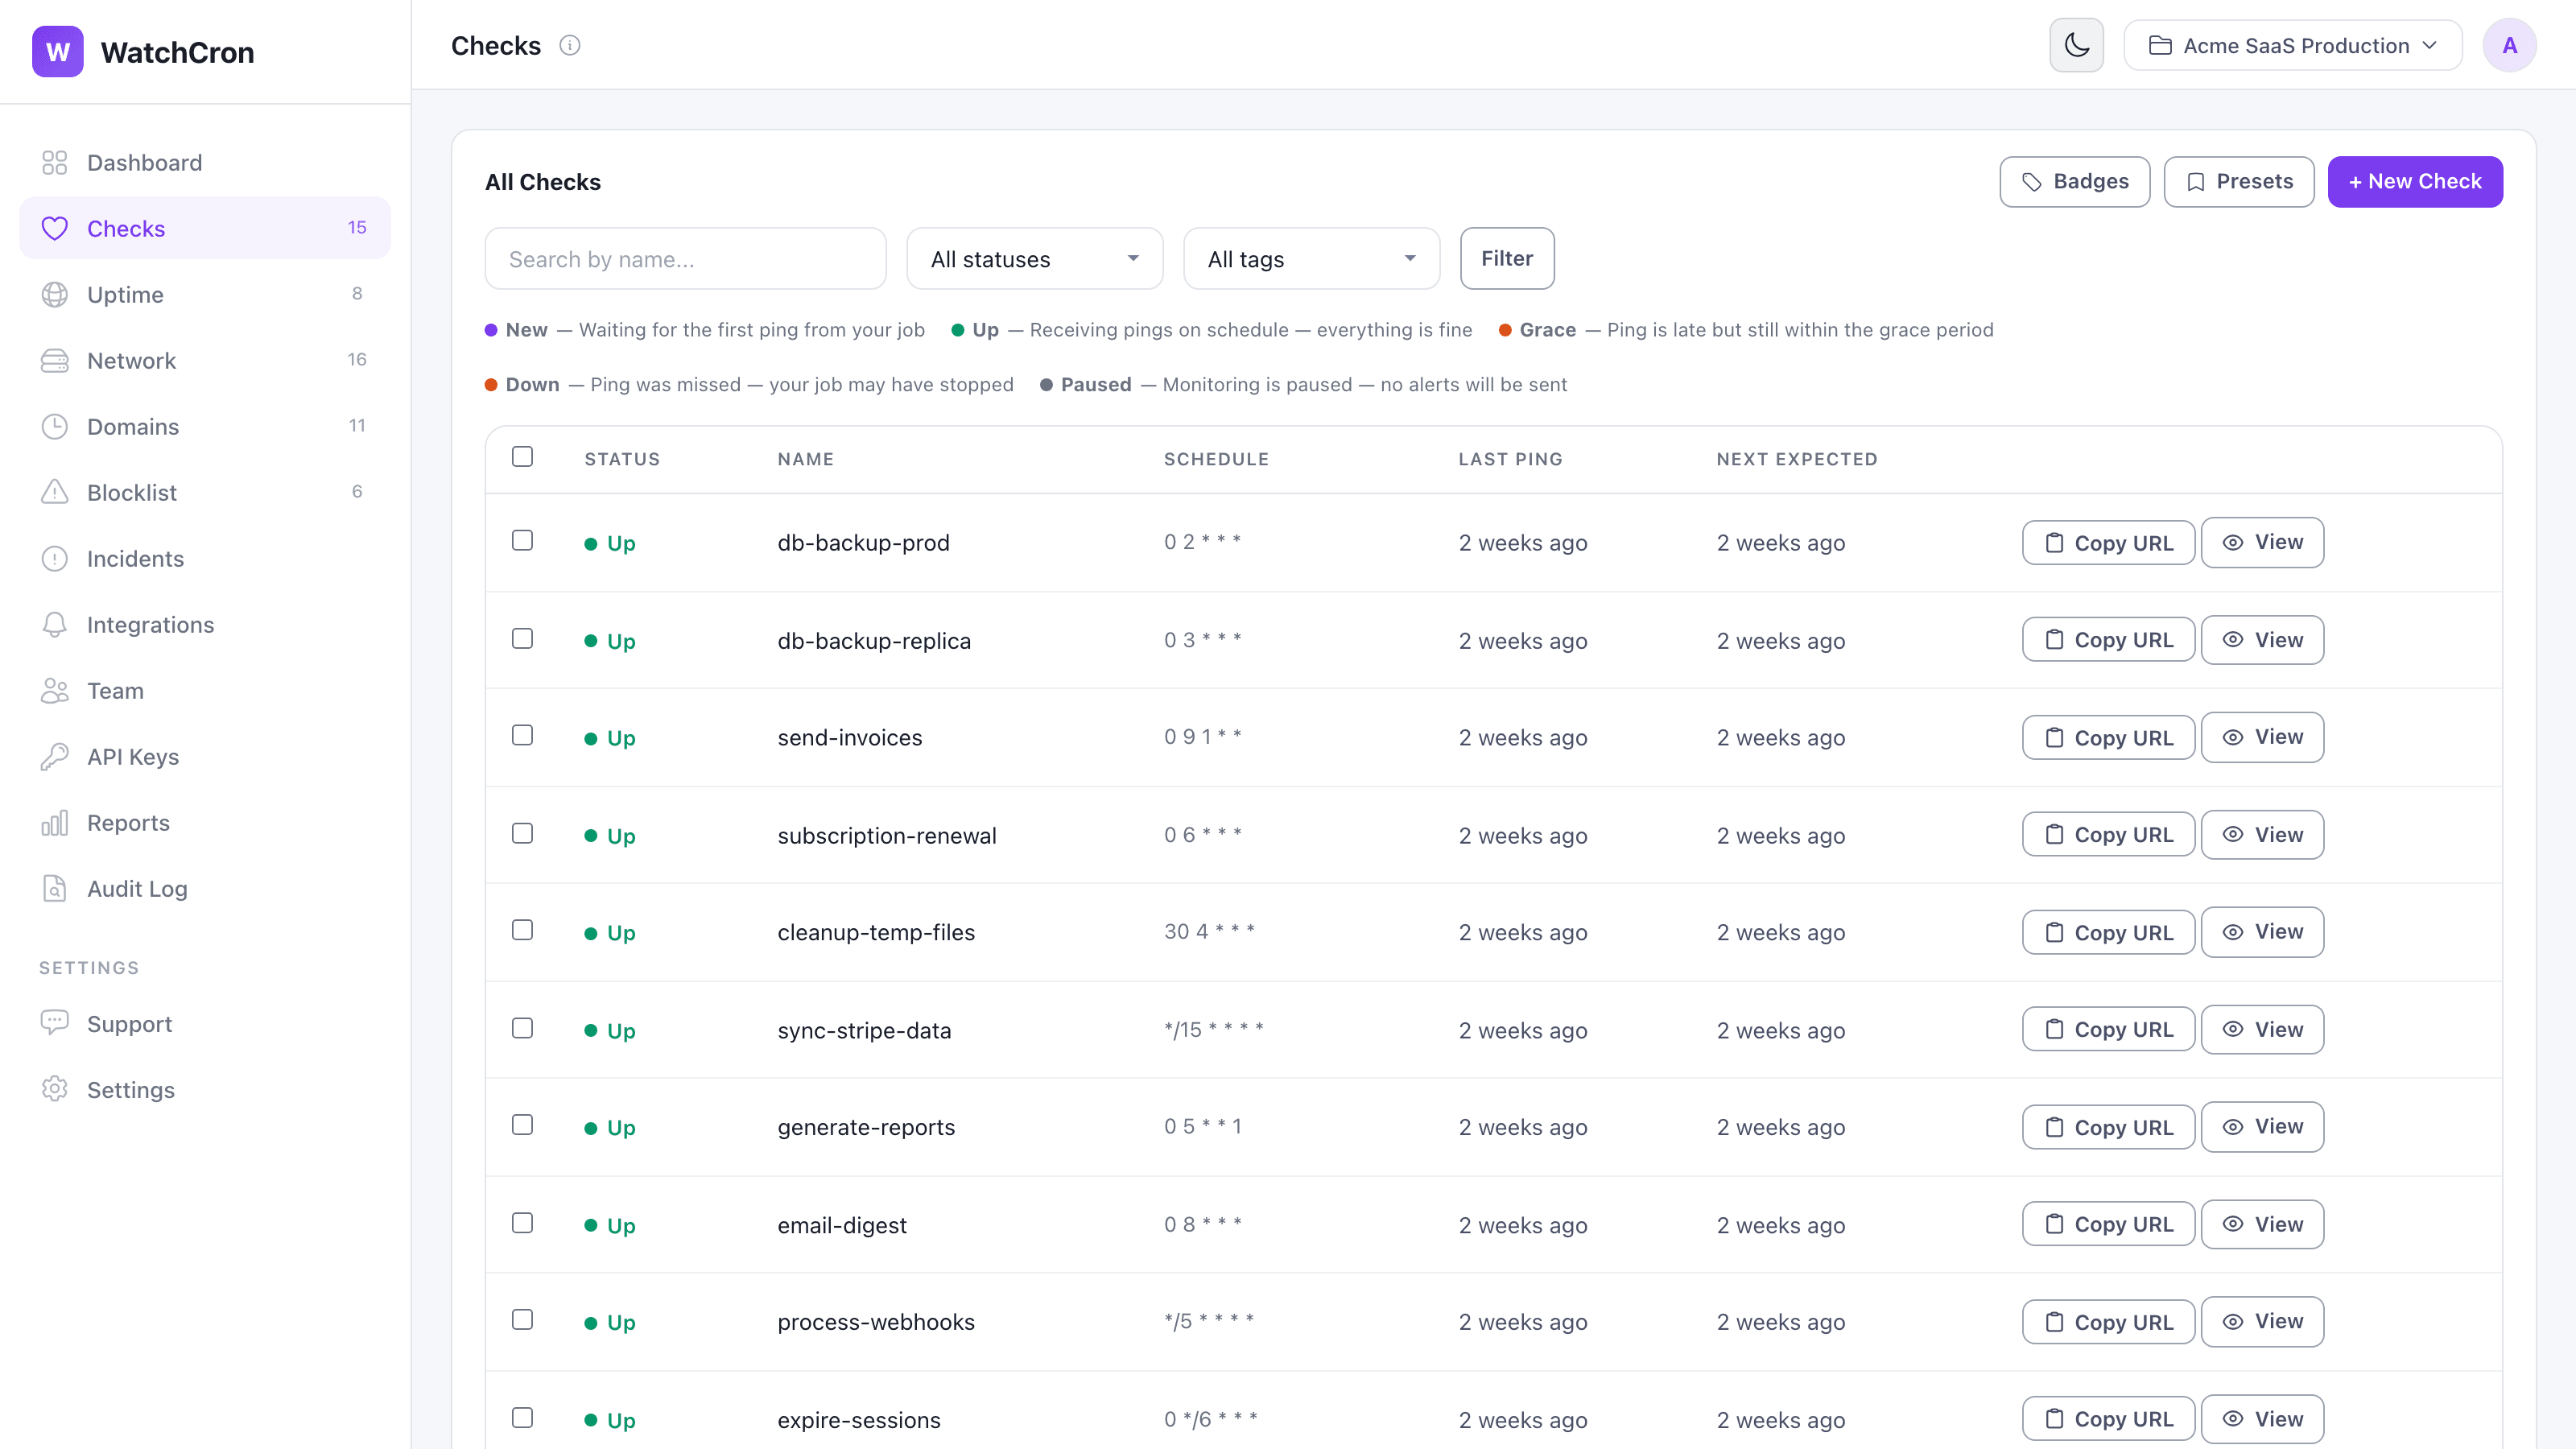Open the All statuses dropdown
The width and height of the screenshot is (2576, 1449).
pos(1034,259)
